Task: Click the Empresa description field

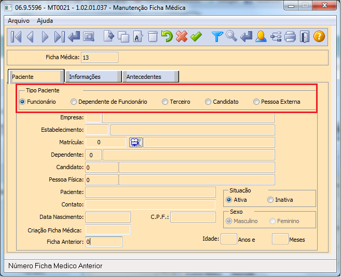Action: (x=188, y=118)
